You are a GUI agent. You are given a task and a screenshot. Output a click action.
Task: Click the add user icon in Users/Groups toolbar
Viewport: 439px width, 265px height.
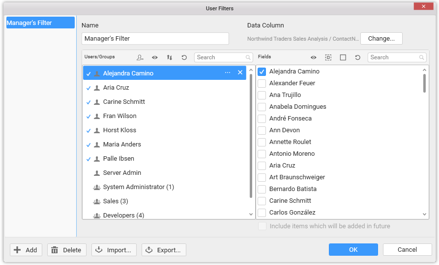[140, 57]
